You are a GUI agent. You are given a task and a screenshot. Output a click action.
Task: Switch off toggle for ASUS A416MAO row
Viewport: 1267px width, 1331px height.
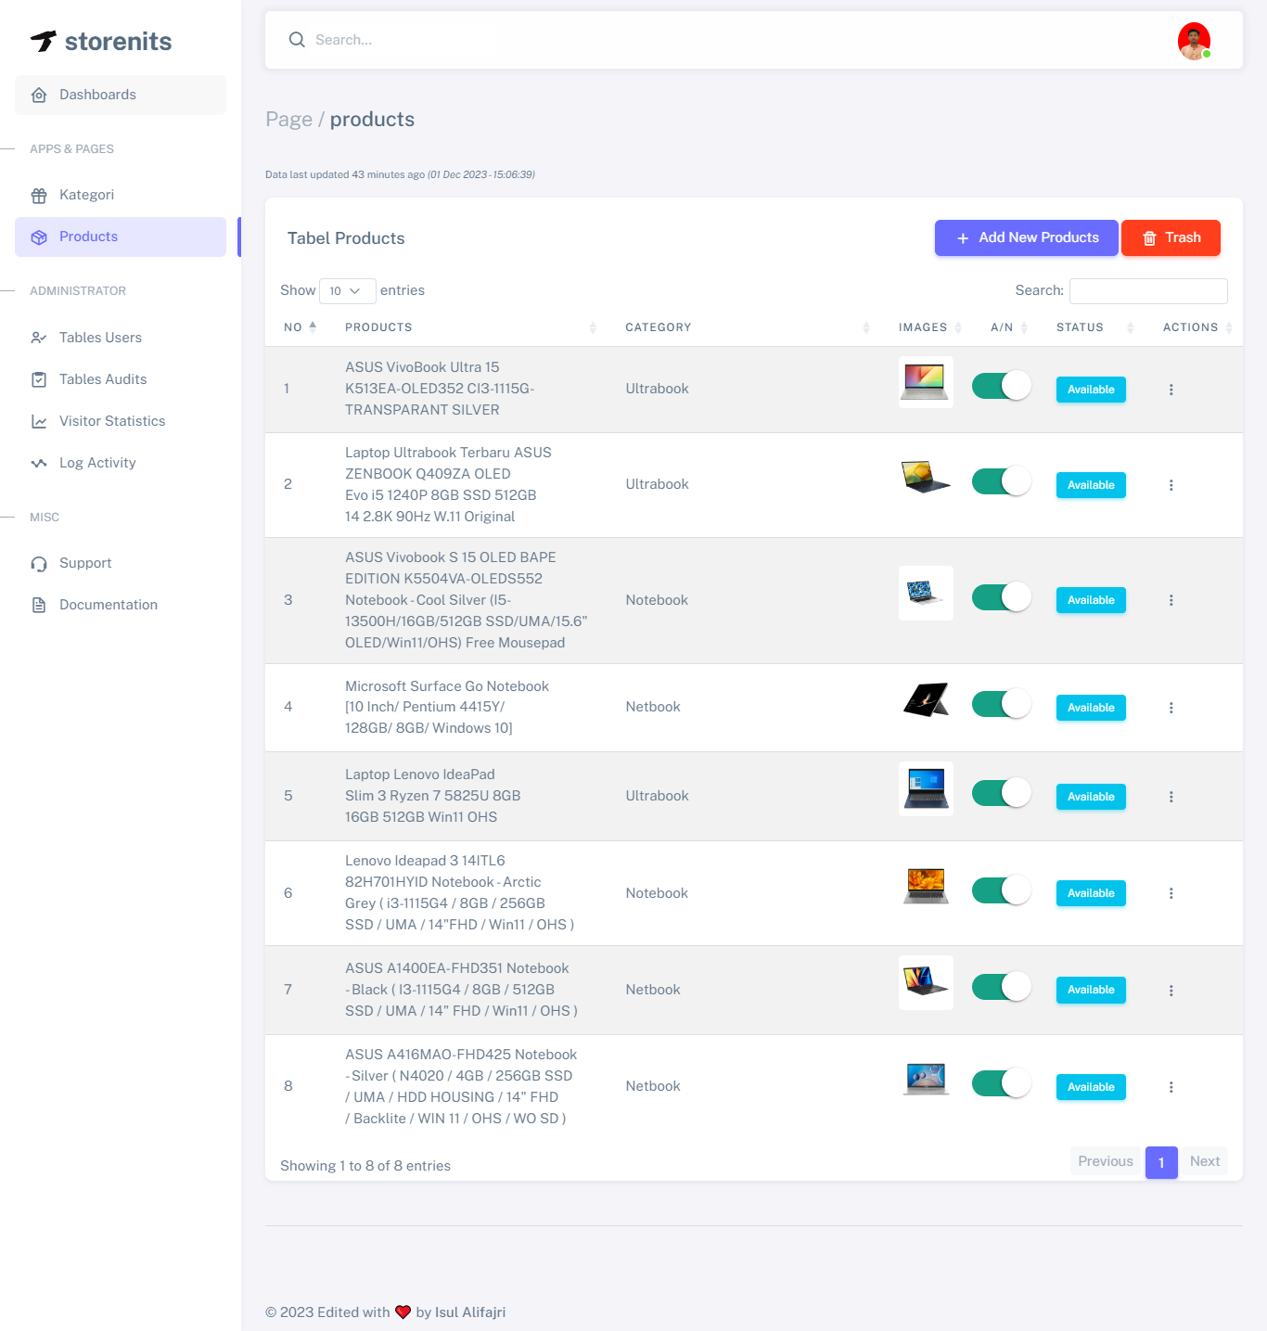click(1001, 1083)
